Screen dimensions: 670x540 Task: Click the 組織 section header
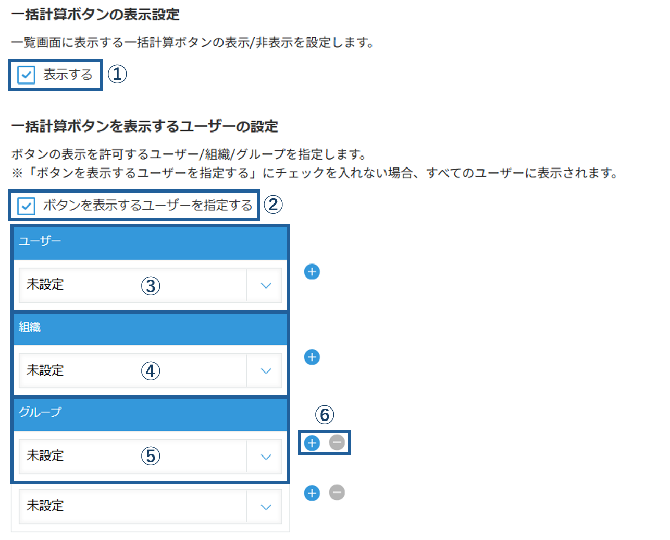[151, 329]
